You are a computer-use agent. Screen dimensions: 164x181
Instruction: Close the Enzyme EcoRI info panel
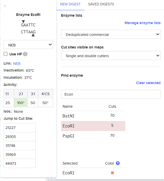point(5,6)
